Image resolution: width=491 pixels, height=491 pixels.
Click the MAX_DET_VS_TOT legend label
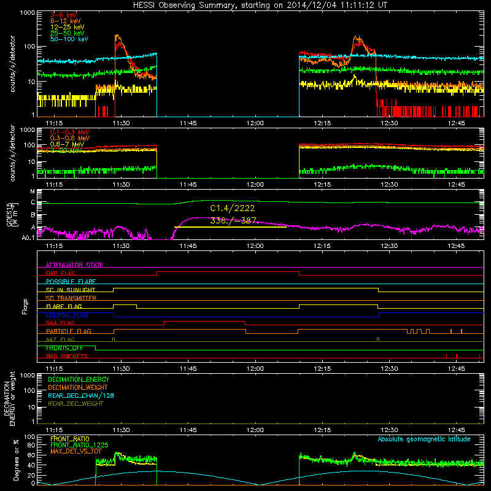point(76,451)
